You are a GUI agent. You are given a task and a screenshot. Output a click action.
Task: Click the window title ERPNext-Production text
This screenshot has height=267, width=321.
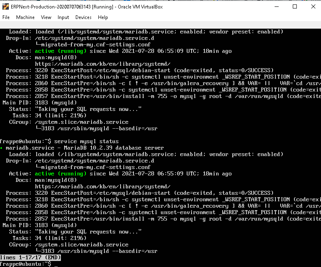[87, 7]
